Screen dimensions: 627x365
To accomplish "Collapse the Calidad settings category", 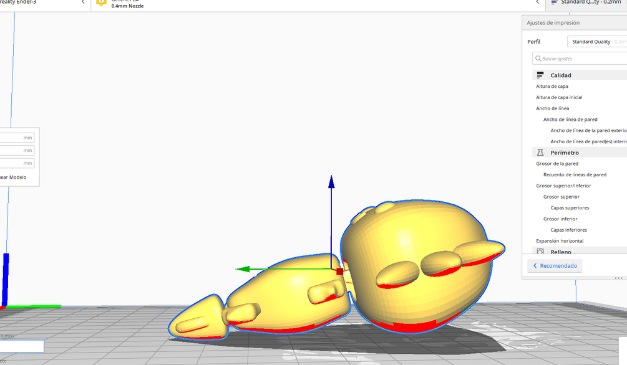I will click(580, 75).
